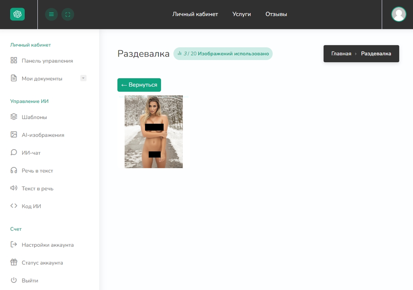Click the Изображений использовано usage badge
The width and height of the screenshot is (413, 290).
point(223,54)
